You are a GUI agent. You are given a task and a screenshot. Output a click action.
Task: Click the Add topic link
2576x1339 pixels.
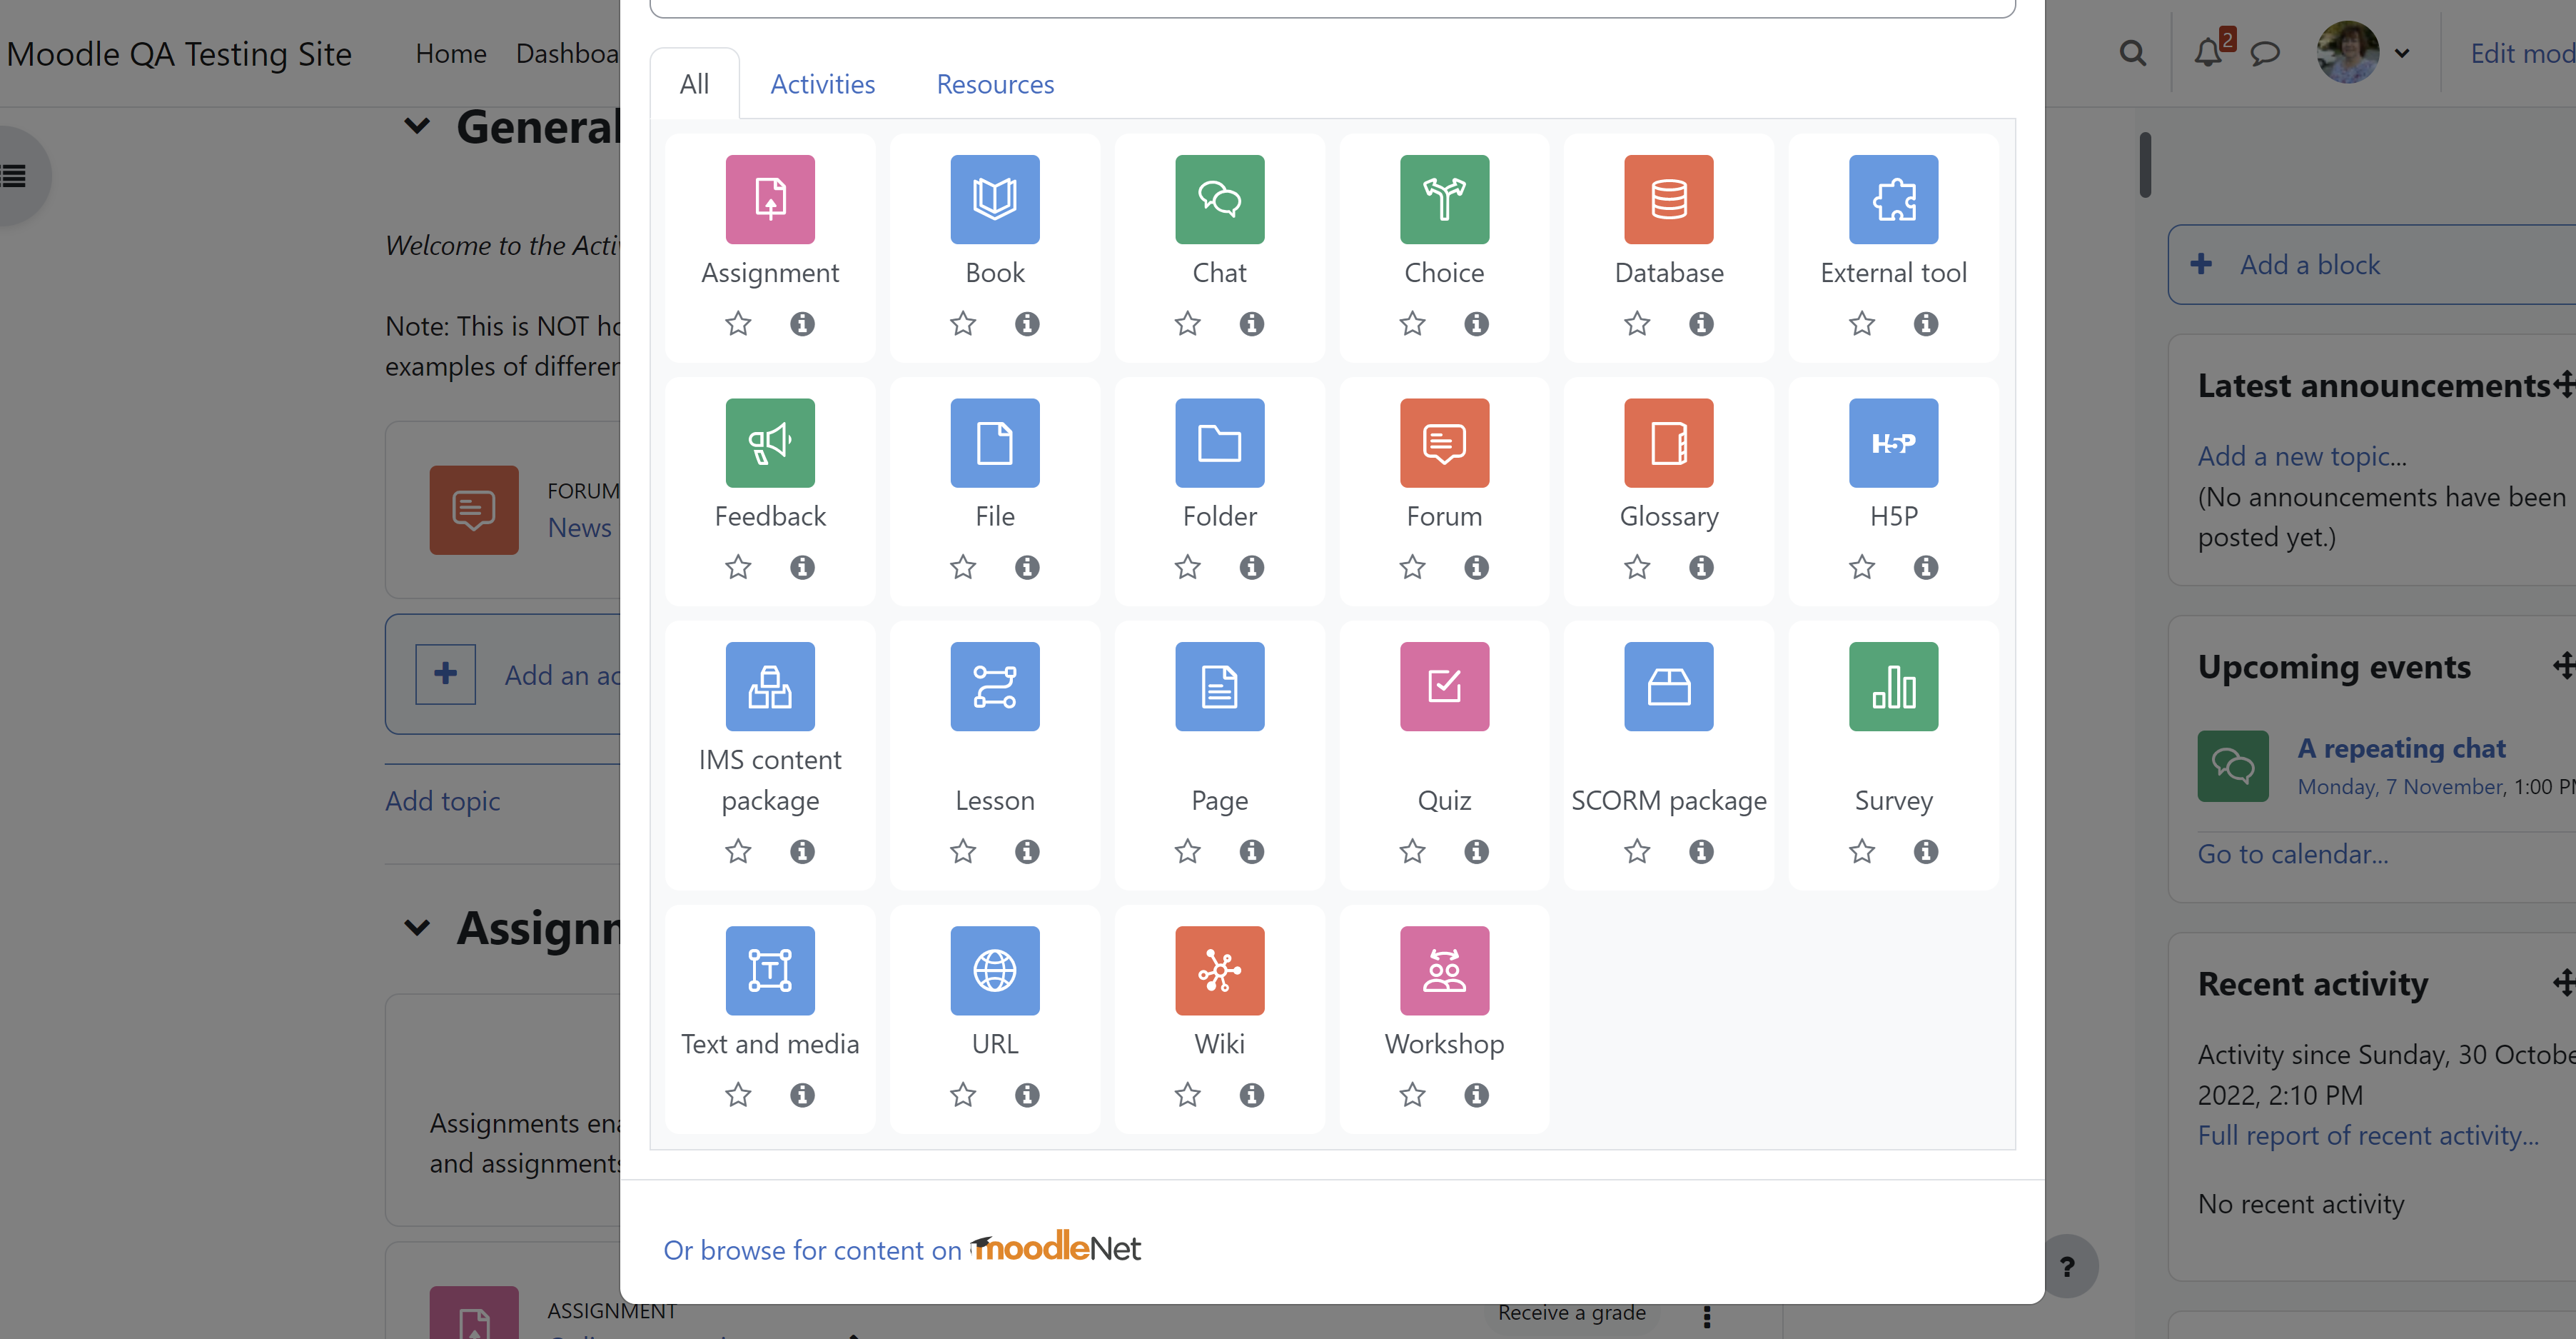coord(442,801)
